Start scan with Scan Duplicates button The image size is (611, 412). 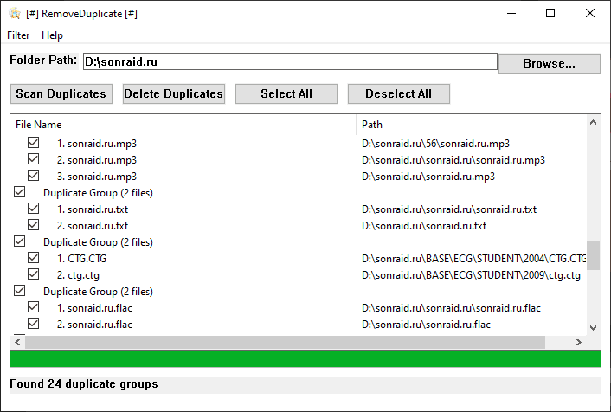[61, 94]
